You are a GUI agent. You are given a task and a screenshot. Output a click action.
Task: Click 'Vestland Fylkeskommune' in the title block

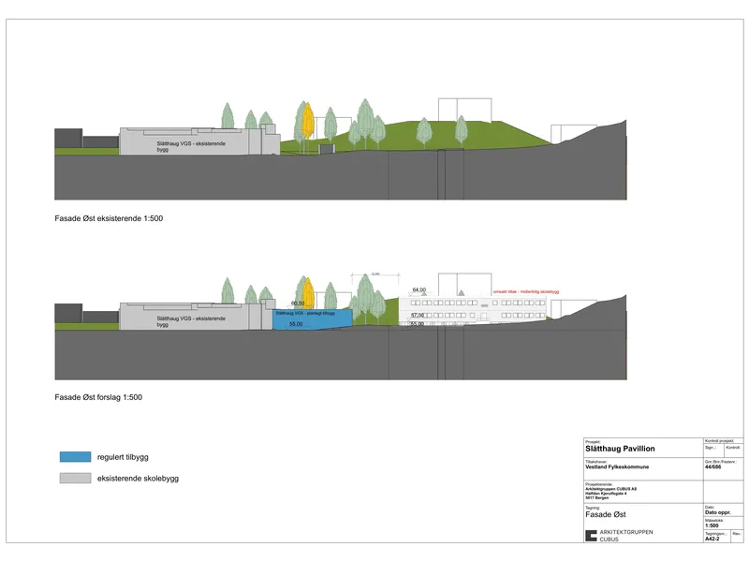click(x=617, y=466)
